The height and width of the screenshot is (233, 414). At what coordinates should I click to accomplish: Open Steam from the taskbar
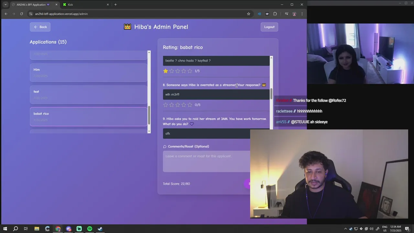coord(100,229)
